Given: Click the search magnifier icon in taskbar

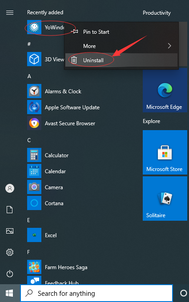Looking at the screenshot, I should point(29,293).
